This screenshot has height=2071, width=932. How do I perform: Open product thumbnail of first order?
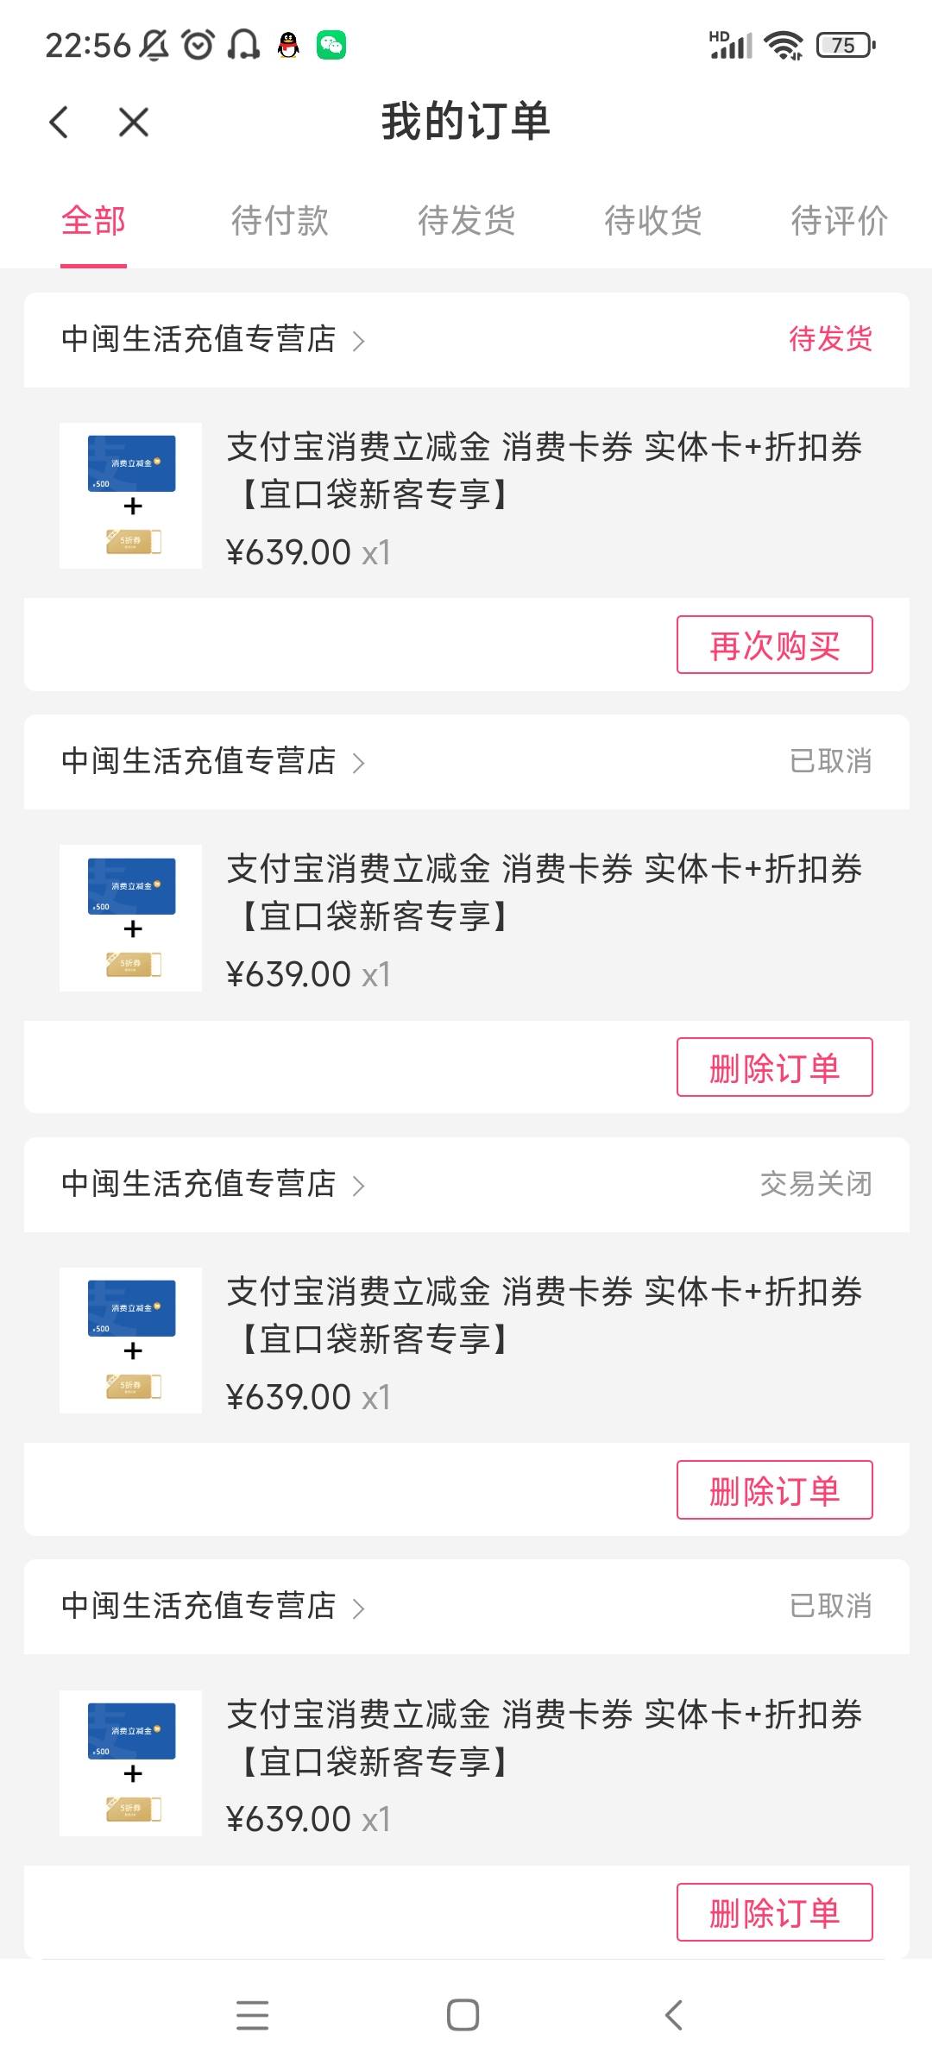coord(130,495)
